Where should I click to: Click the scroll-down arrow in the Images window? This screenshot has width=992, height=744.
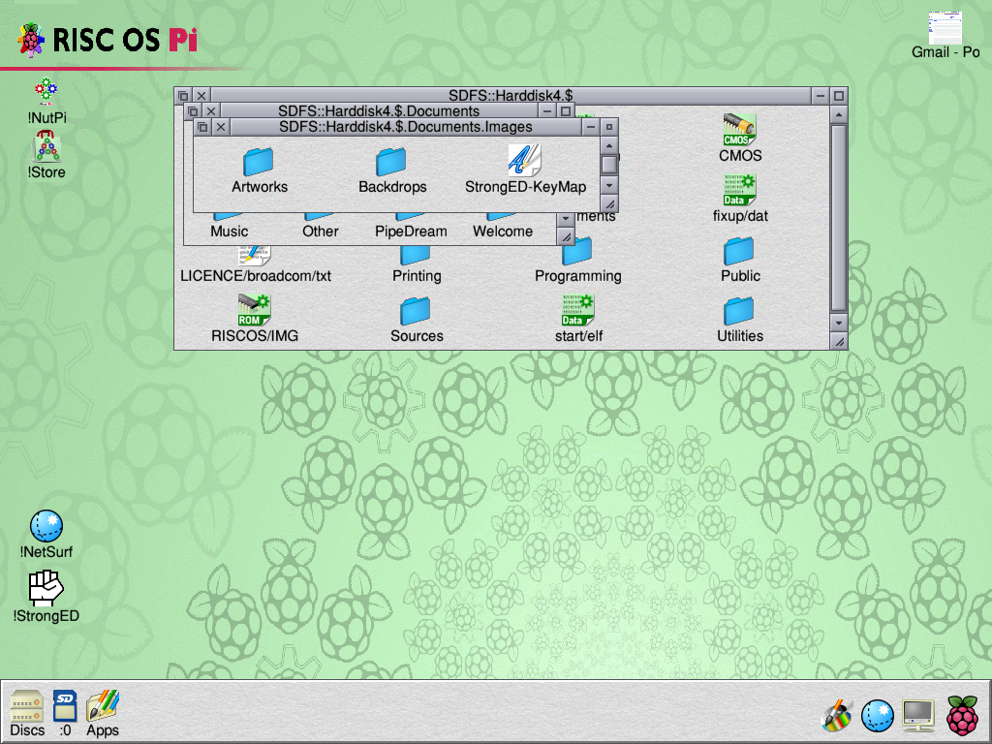tap(609, 185)
